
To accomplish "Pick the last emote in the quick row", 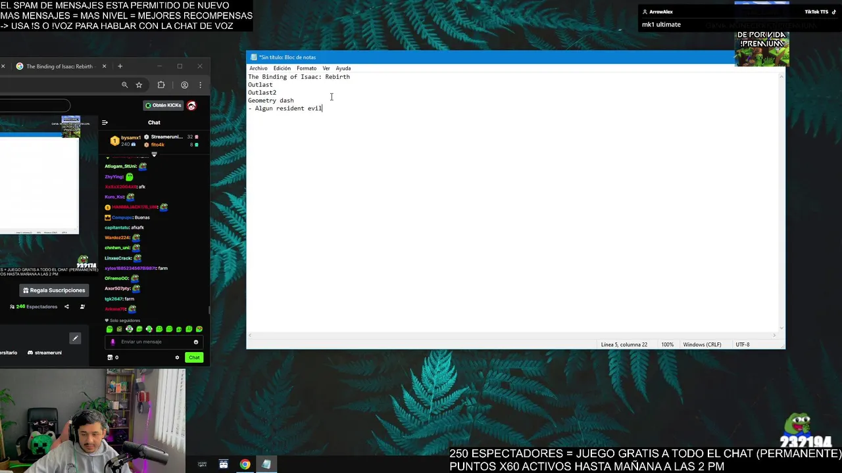I will tap(199, 329).
